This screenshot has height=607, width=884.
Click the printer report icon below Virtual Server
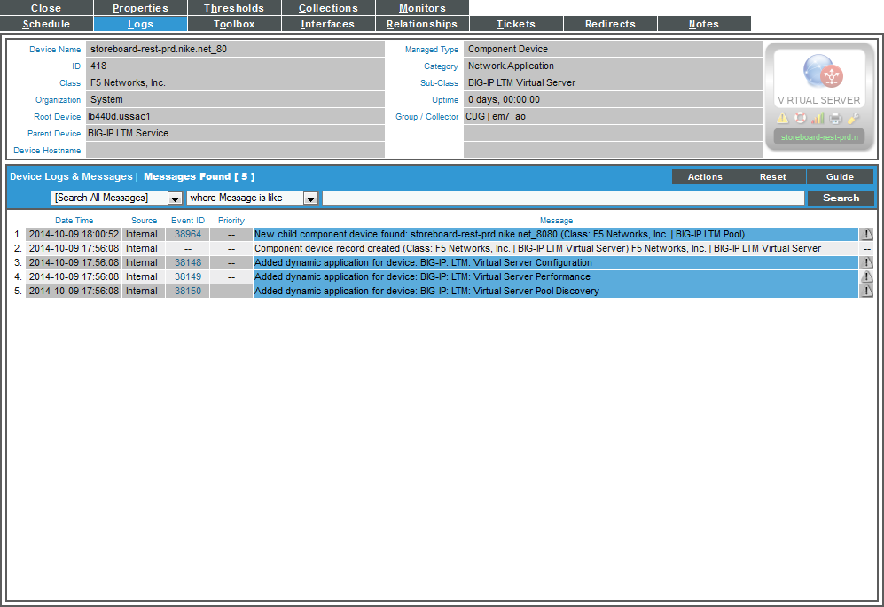coord(834,118)
